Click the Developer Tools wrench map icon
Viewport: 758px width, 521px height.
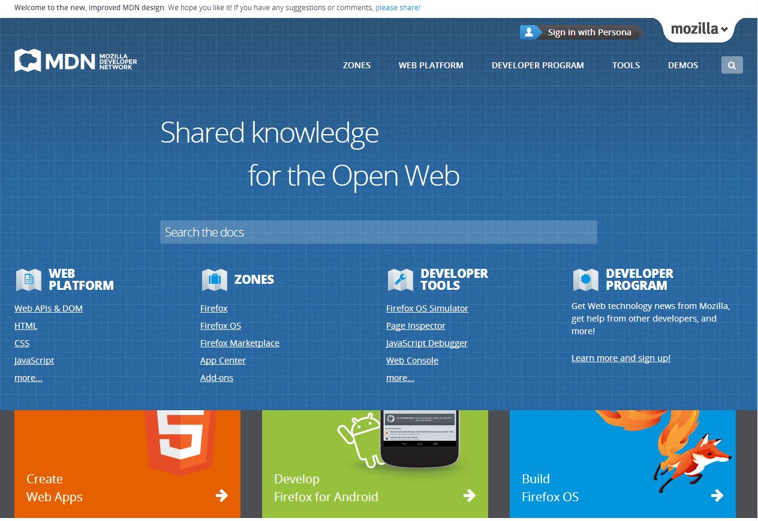(x=400, y=280)
